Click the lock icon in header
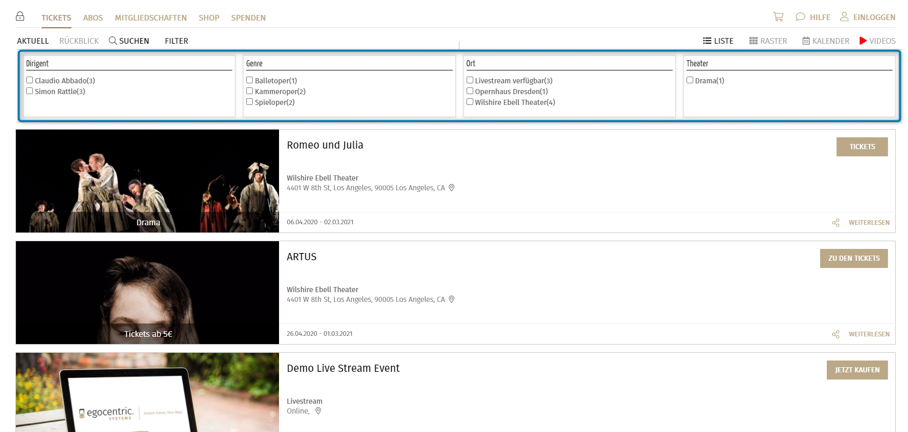 coord(20,16)
